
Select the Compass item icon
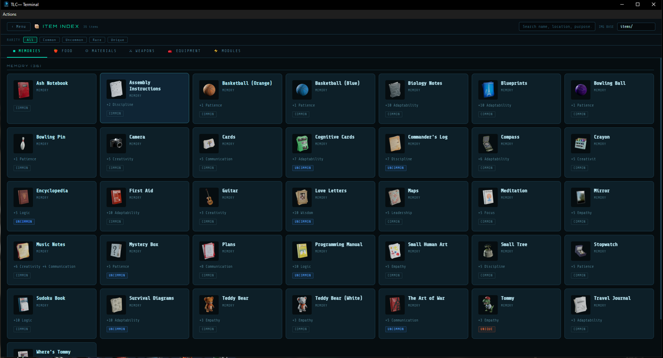488,144
